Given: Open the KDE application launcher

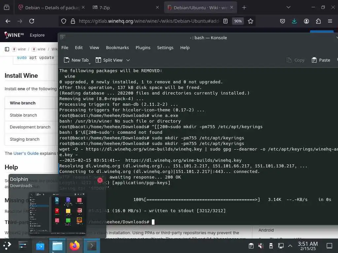Looking at the screenshot, I should tap(7, 246).
